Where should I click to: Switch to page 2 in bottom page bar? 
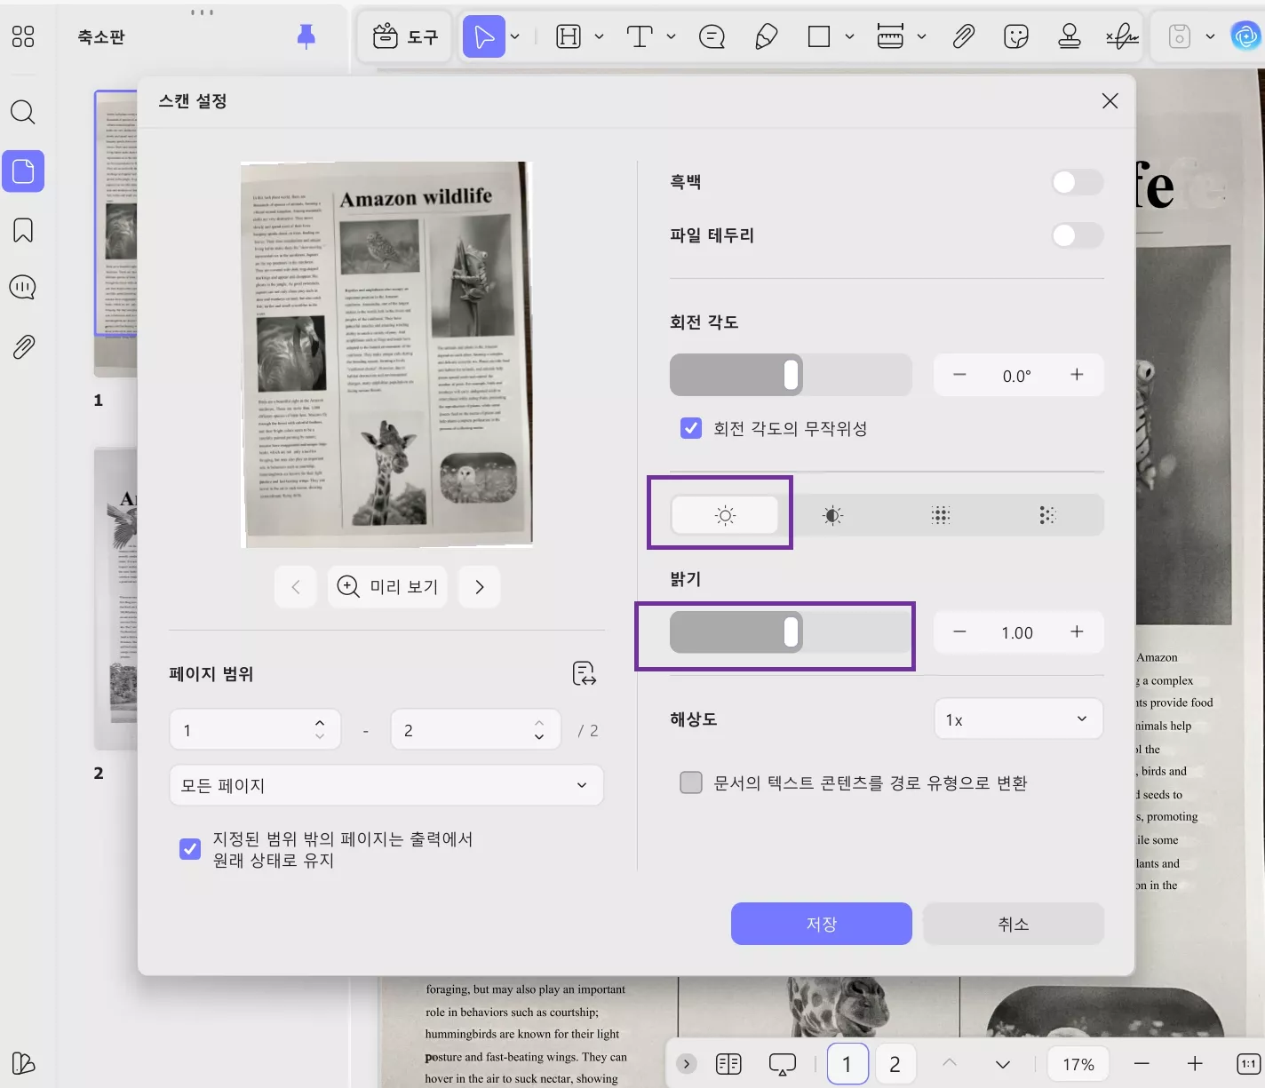point(895,1063)
